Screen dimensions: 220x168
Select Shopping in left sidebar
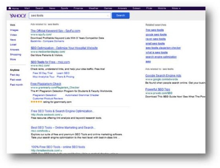tap(15, 55)
